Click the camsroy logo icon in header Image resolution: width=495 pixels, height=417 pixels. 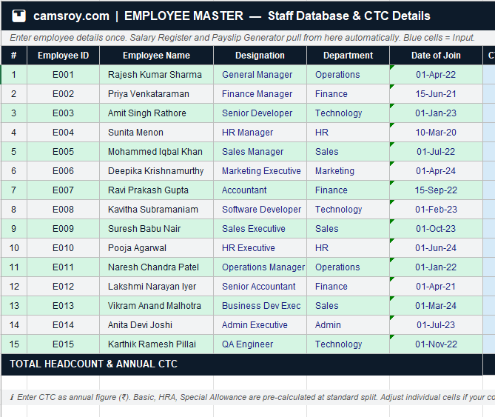coord(18,16)
